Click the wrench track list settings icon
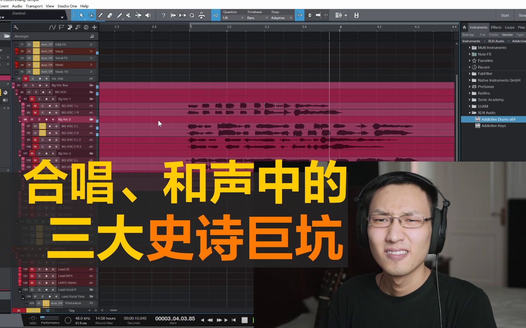The height and width of the screenshot is (328, 526). tap(16, 27)
